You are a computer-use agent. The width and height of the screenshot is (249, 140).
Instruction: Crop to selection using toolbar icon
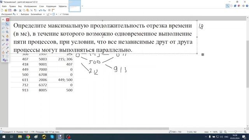click(32, 10)
